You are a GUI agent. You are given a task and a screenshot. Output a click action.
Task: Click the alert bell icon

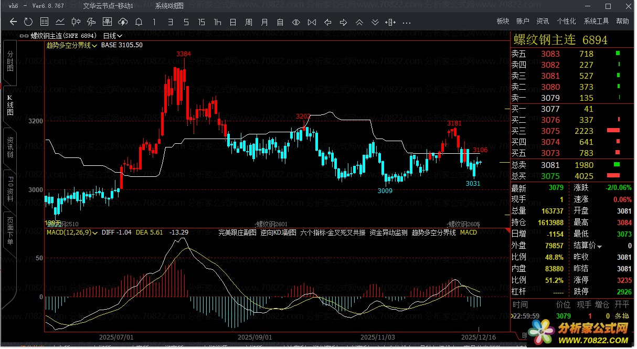[x=139, y=22]
